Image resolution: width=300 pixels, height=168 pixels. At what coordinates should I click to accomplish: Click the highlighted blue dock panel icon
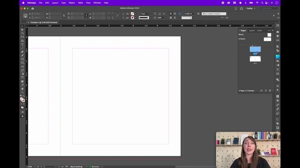277,56
